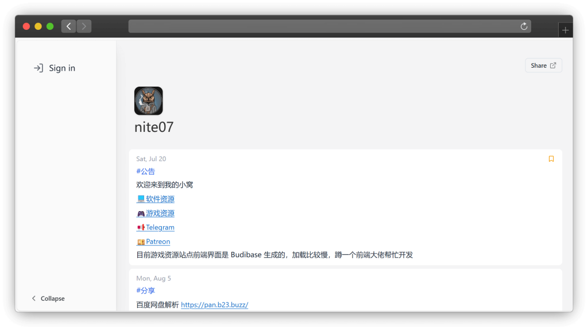
Task: Filter by the #公告 tag
Action: (145, 172)
